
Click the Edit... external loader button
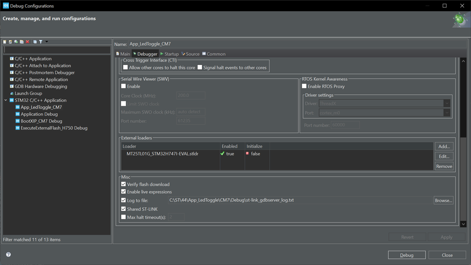pyautogui.click(x=444, y=156)
